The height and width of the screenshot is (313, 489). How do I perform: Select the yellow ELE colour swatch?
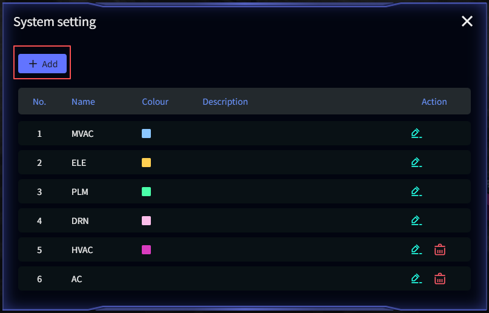tap(146, 162)
